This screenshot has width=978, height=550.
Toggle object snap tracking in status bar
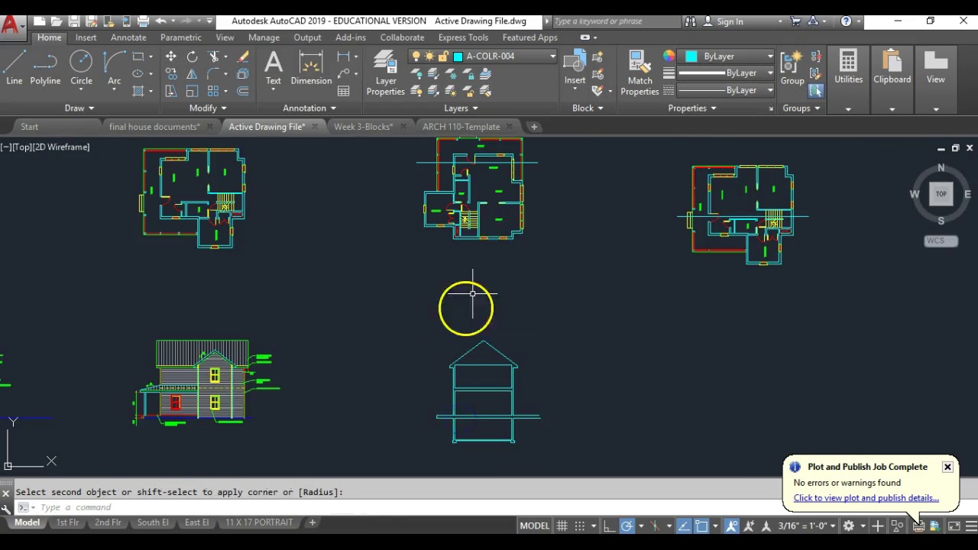tap(684, 526)
